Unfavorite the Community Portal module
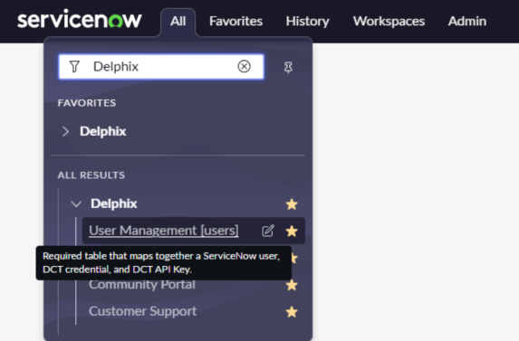This screenshot has width=519, height=341. pyautogui.click(x=292, y=285)
